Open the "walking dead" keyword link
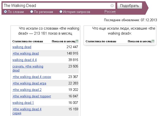Viewport: 159px width, 116px height. pos(22,47)
